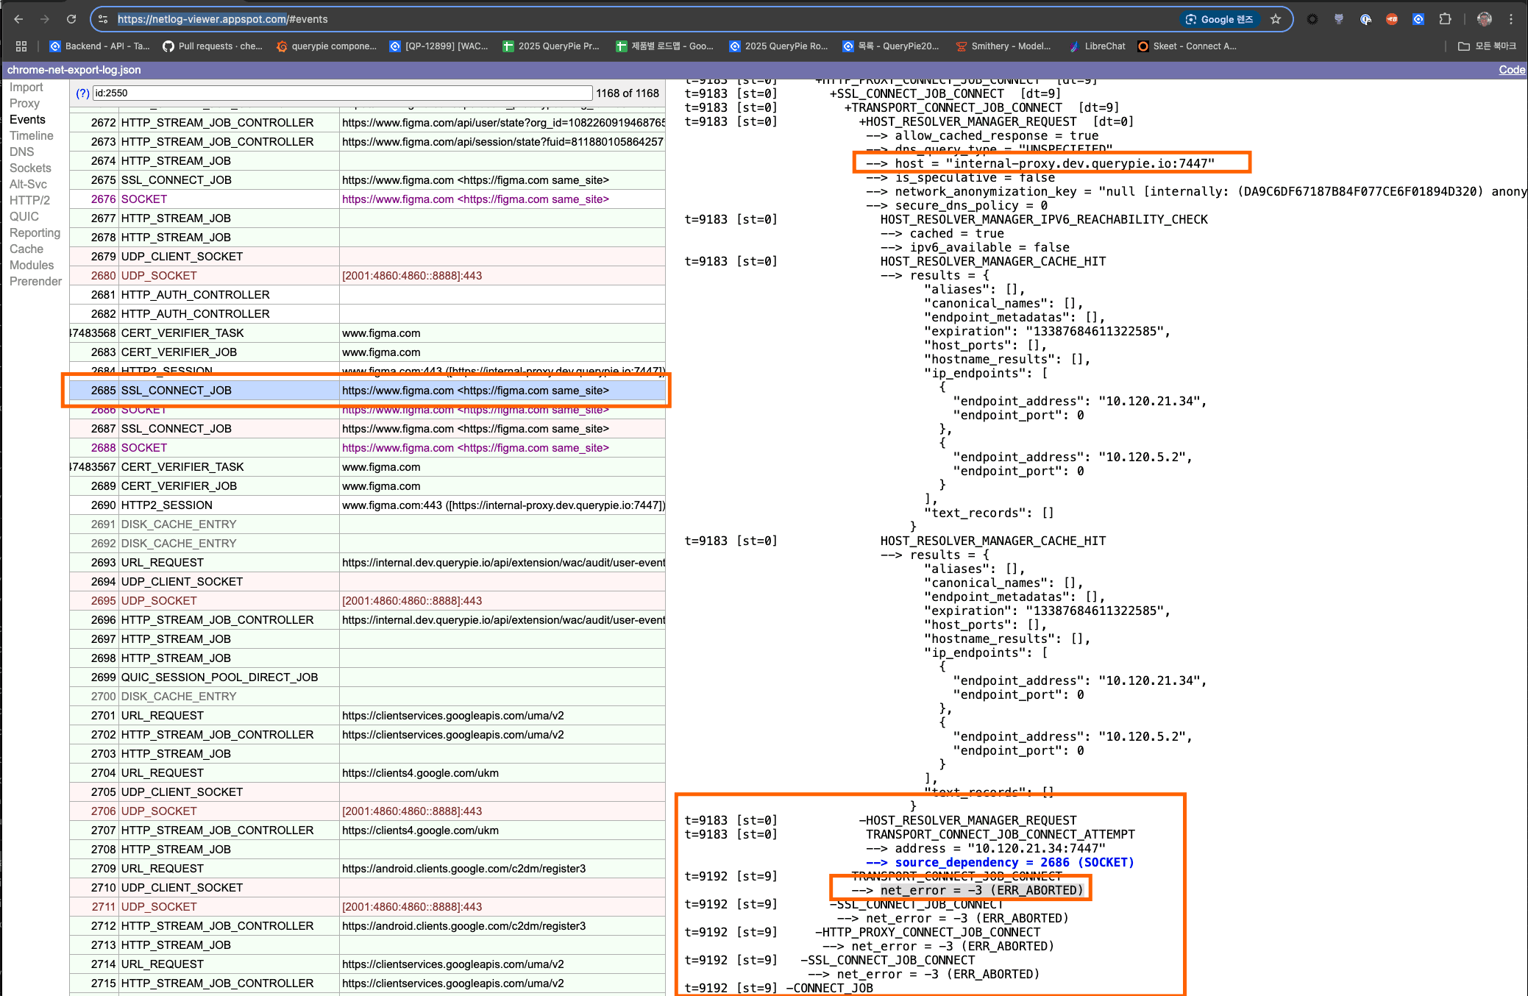Open the Chrome profile avatar

[1485, 19]
